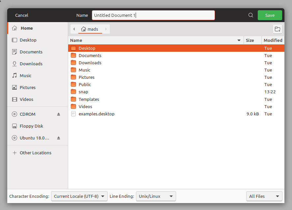Sort by the Modified column header
This screenshot has height=210, width=292.
(x=273, y=40)
